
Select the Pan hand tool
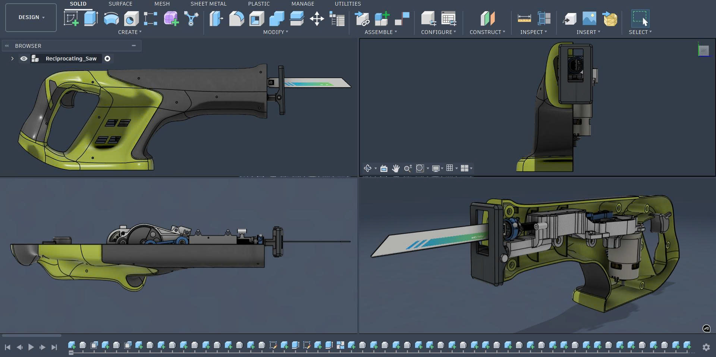[x=396, y=168]
